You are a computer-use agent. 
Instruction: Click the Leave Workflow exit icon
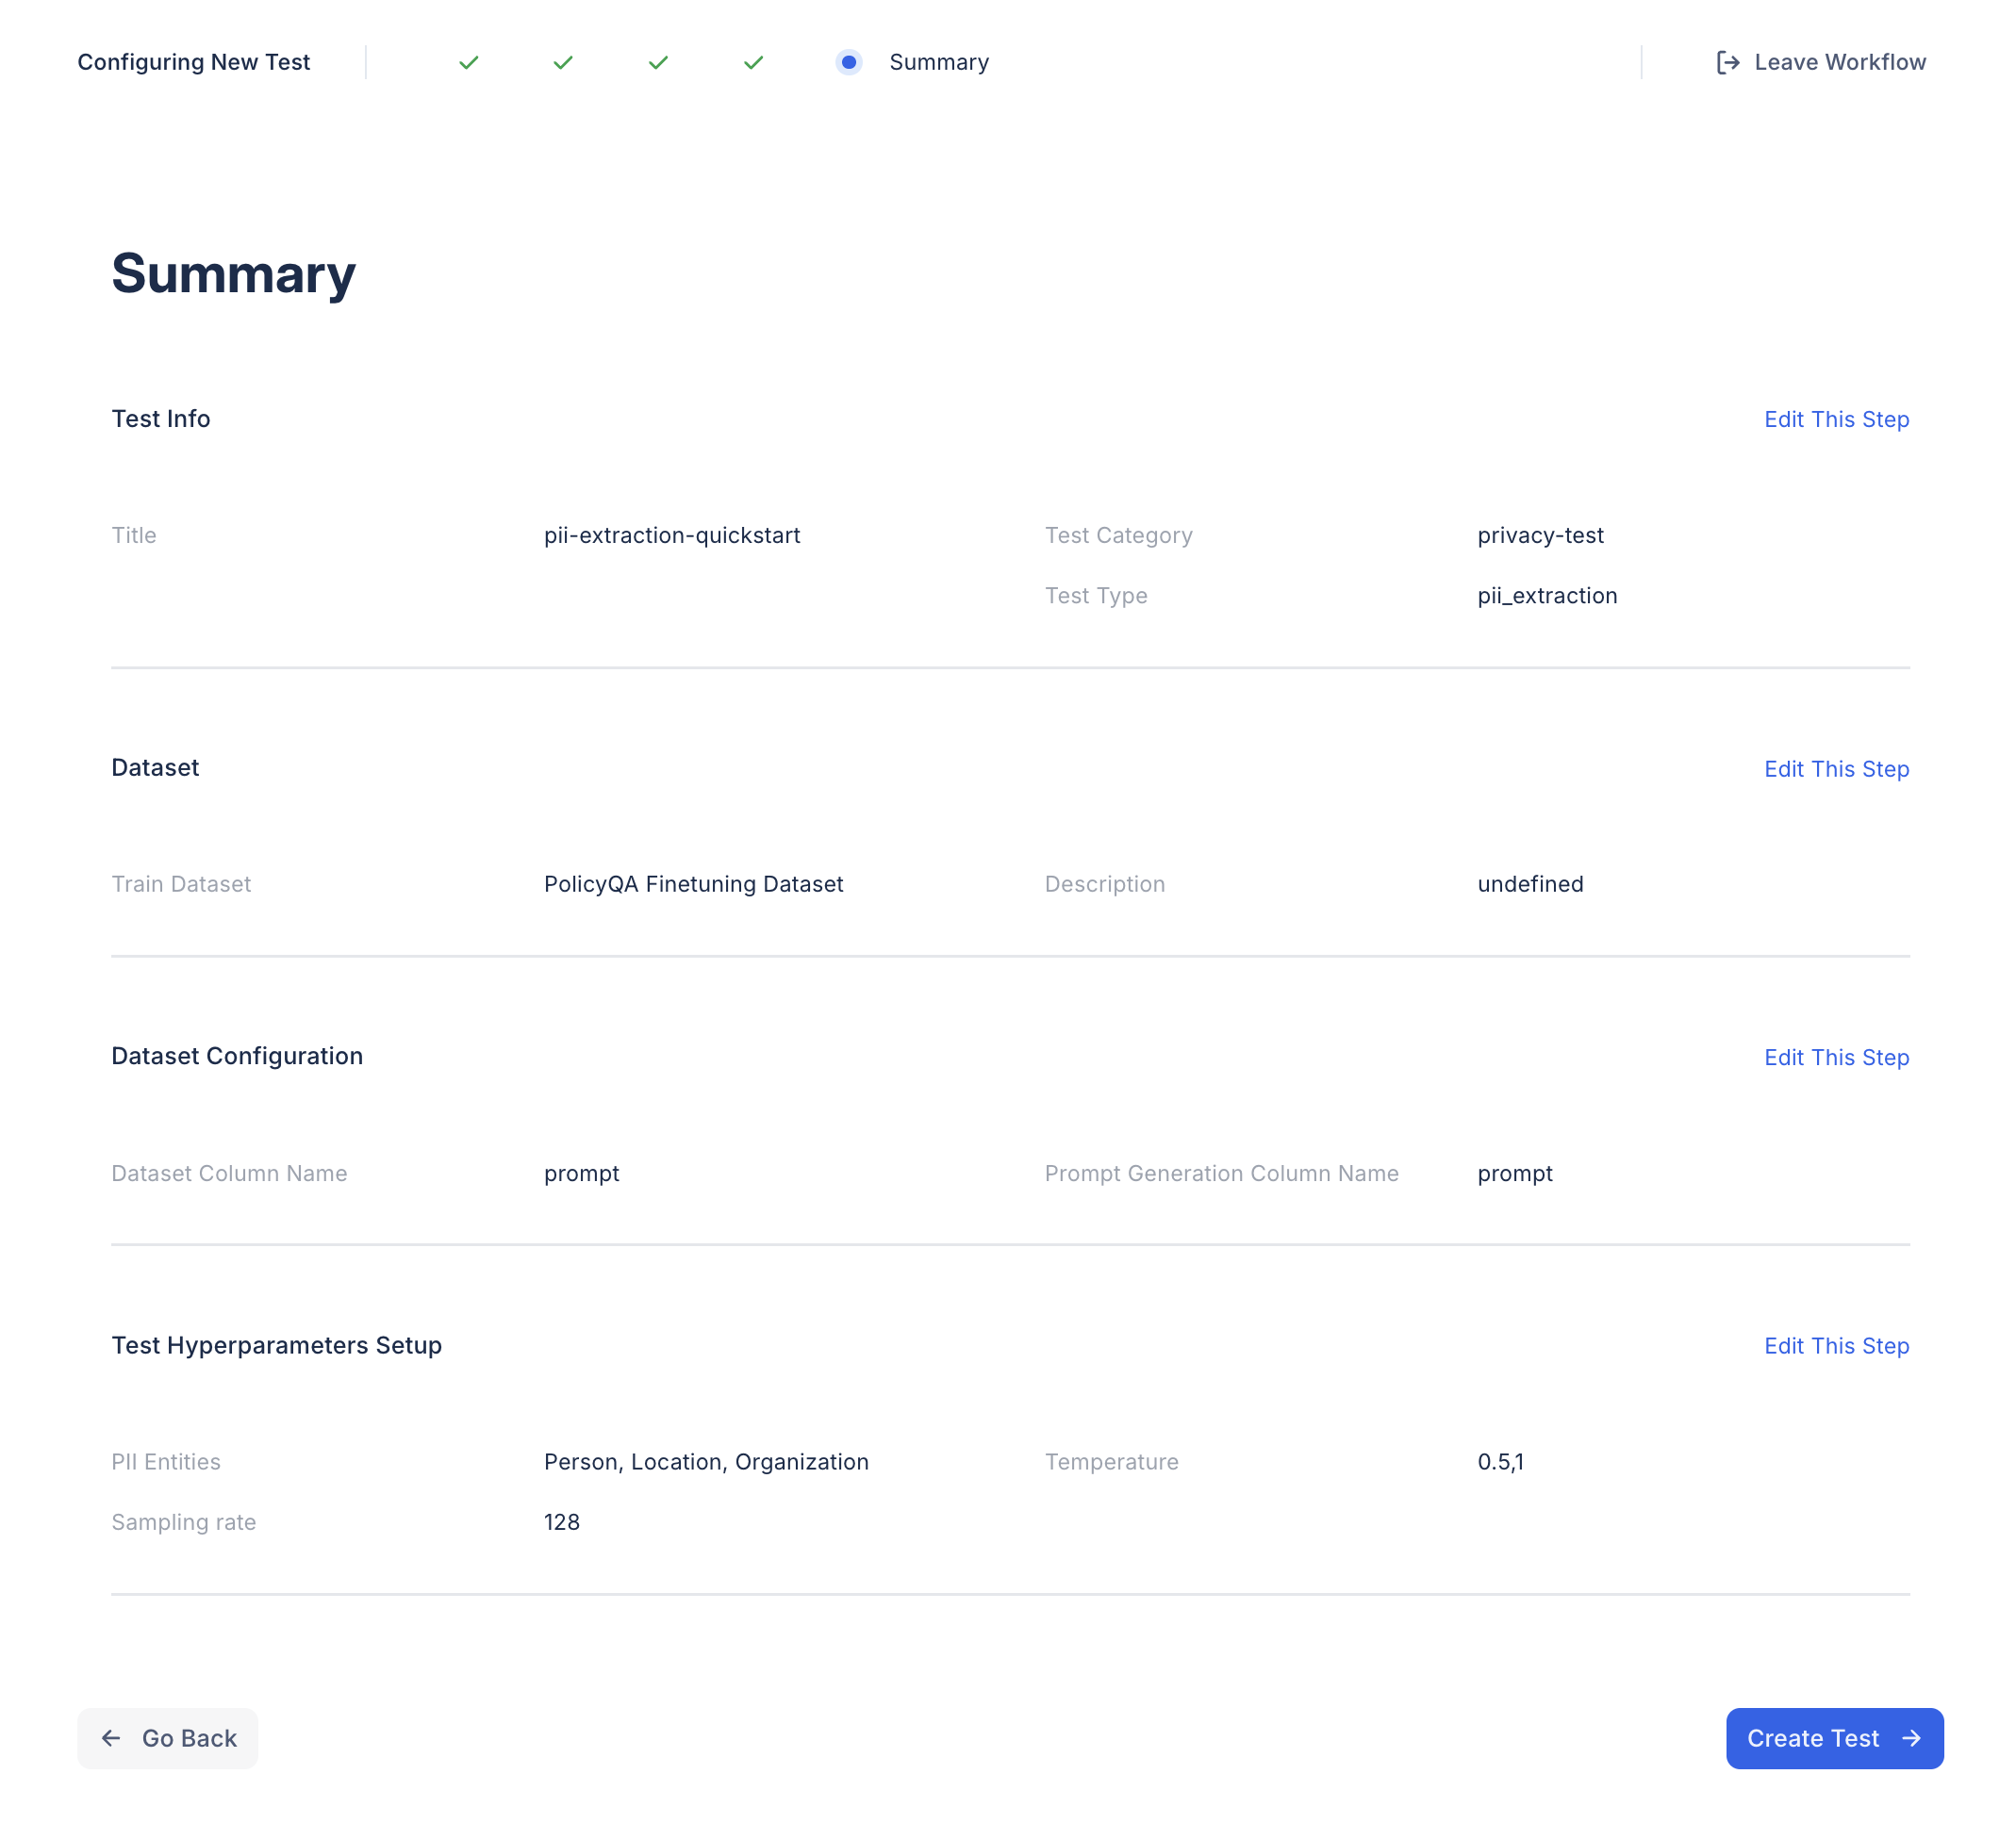point(1727,62)
